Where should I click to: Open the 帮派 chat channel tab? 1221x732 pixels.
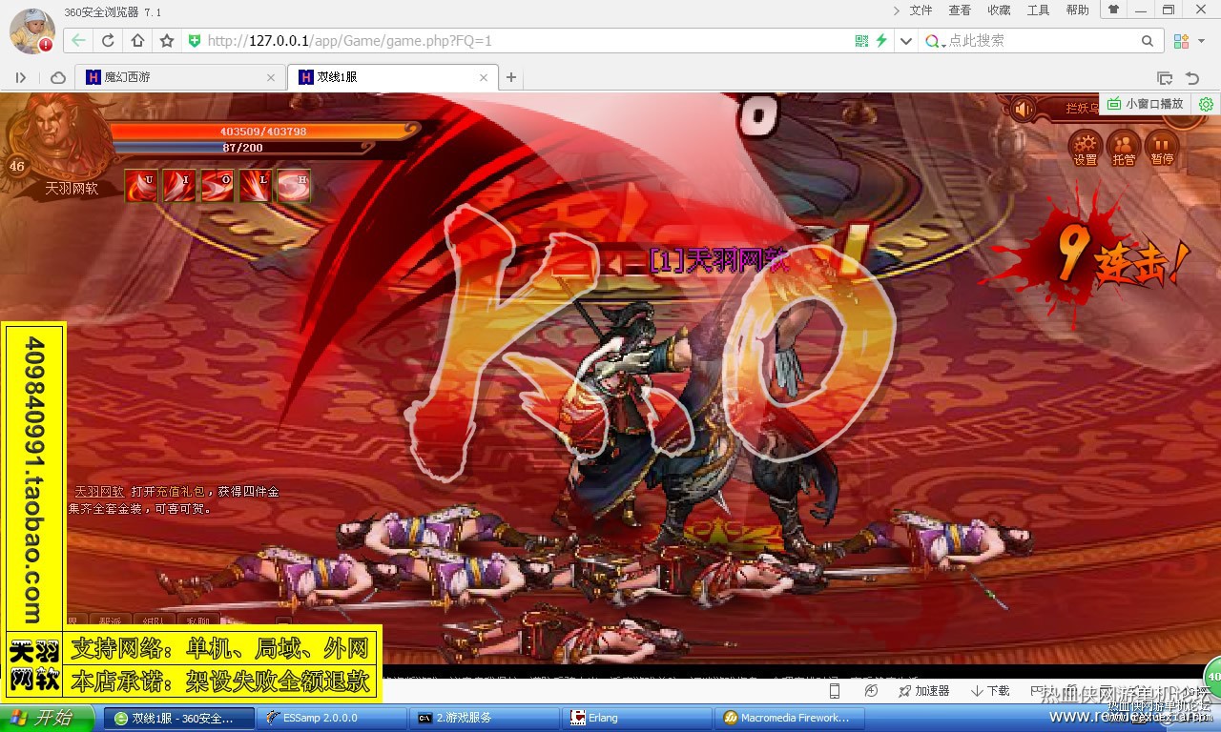click(x=111, y=620)
